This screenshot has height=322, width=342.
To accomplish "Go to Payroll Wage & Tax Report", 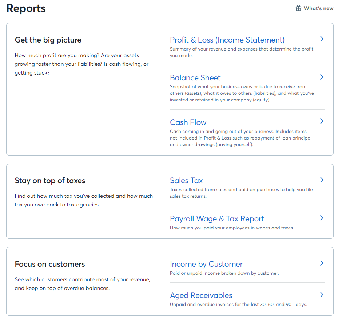I will click(217, 219).
